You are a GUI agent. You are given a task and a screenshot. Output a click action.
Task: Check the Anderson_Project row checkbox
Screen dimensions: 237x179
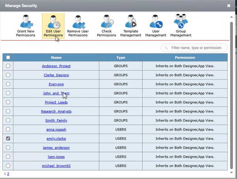click(x=8, y=66)
